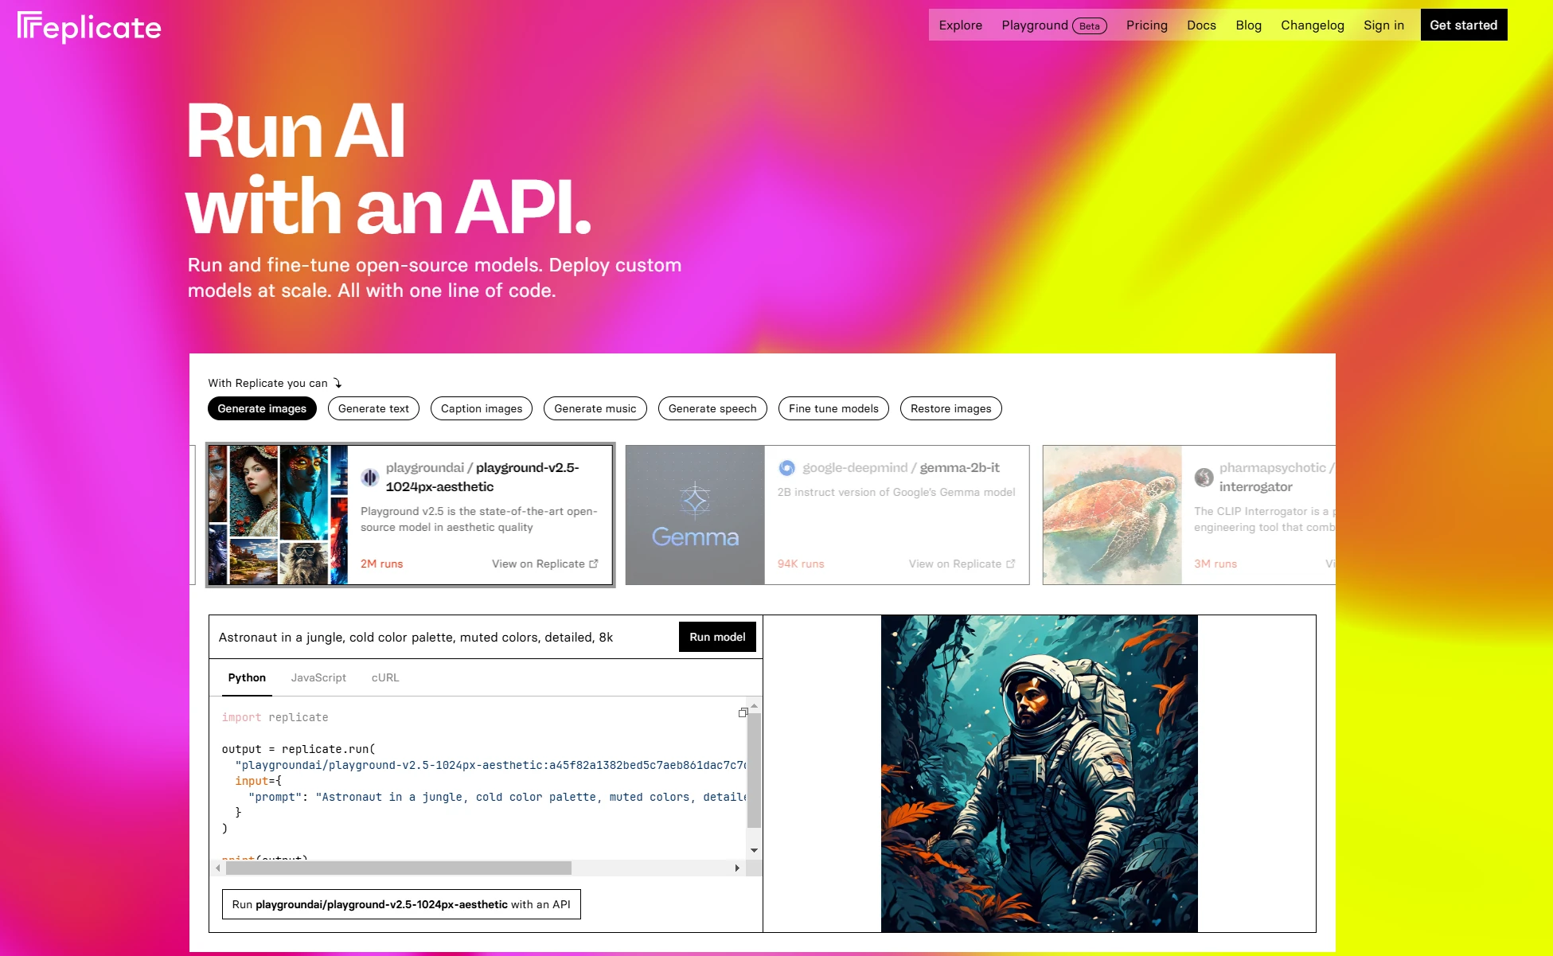Open the Changelog page
Image resolution: width=1553 pixels, height=956 pixels.
(1312, 25)
